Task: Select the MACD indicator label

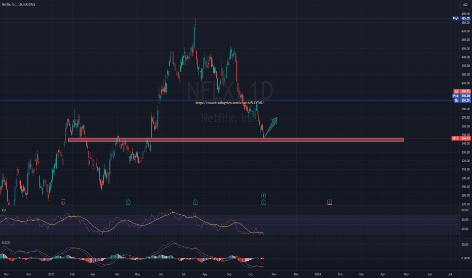Action: click(6, 242)
